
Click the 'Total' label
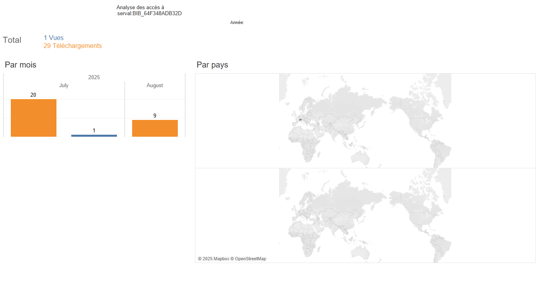pyautogui.click(x=12, y=40)
